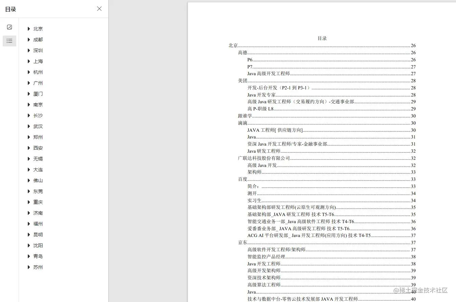Open 郑州 in the outline

point(38,137)
